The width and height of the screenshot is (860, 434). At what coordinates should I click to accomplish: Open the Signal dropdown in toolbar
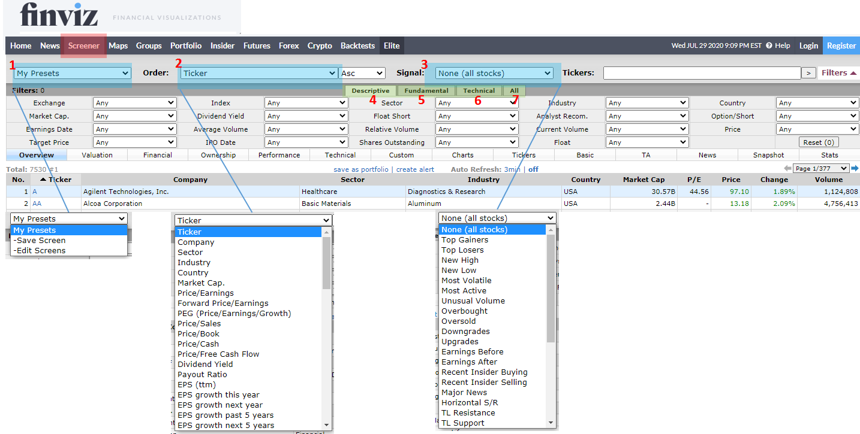click(x=494, y=73)
